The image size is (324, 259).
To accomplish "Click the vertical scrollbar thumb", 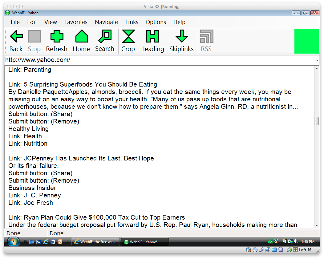I will click(316, 121).
